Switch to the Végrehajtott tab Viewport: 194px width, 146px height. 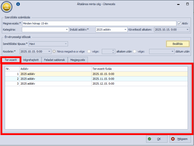31,60
